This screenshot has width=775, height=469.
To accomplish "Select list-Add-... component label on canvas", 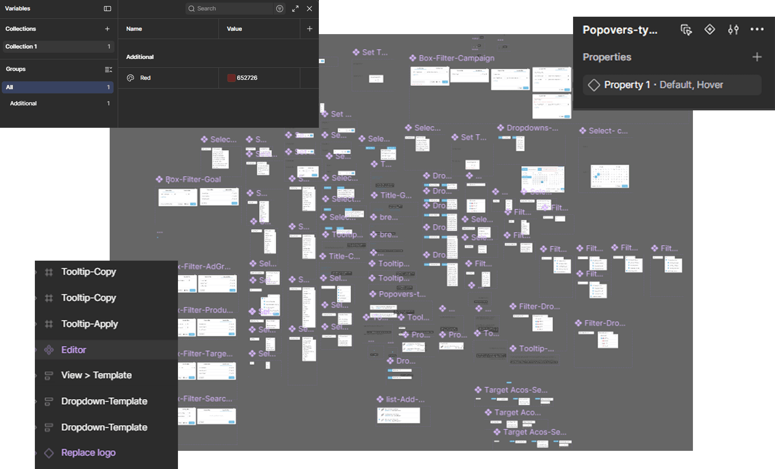I will click(405, 399).
